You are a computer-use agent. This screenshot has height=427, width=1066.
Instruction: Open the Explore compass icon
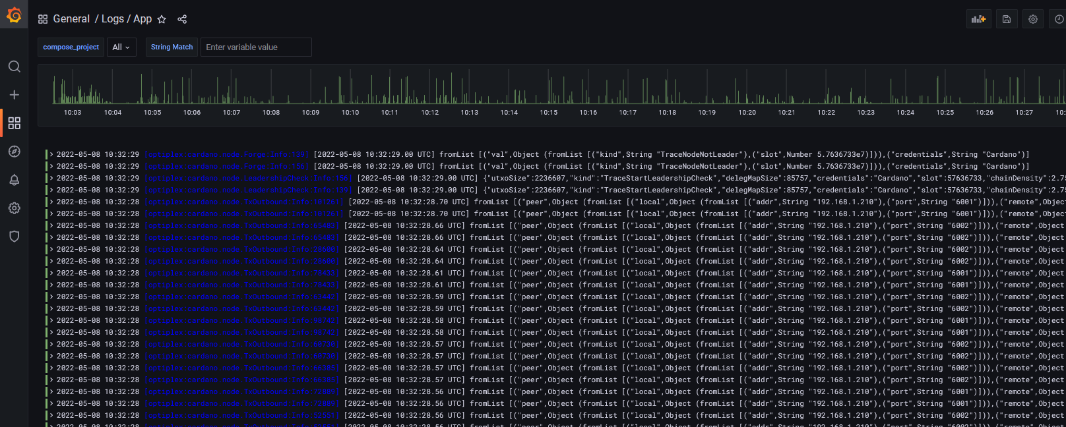click(14, 152)
